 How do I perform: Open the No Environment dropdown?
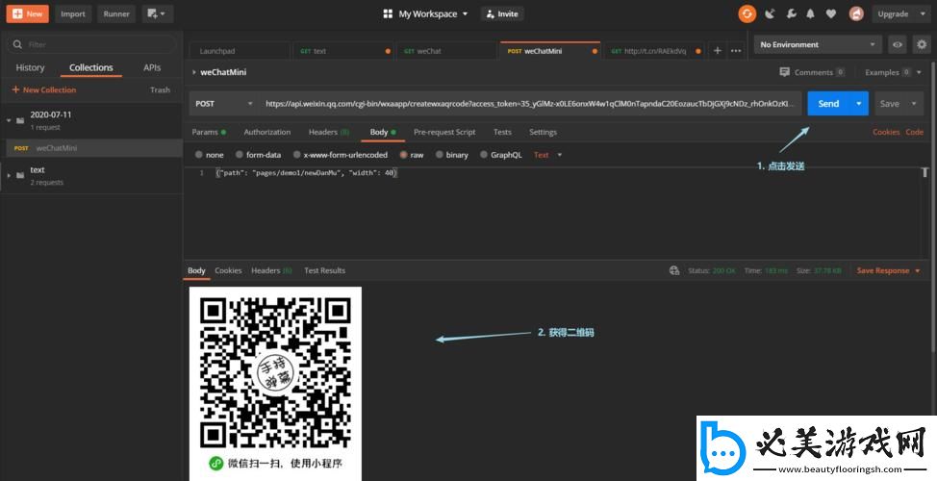point(817,44)
